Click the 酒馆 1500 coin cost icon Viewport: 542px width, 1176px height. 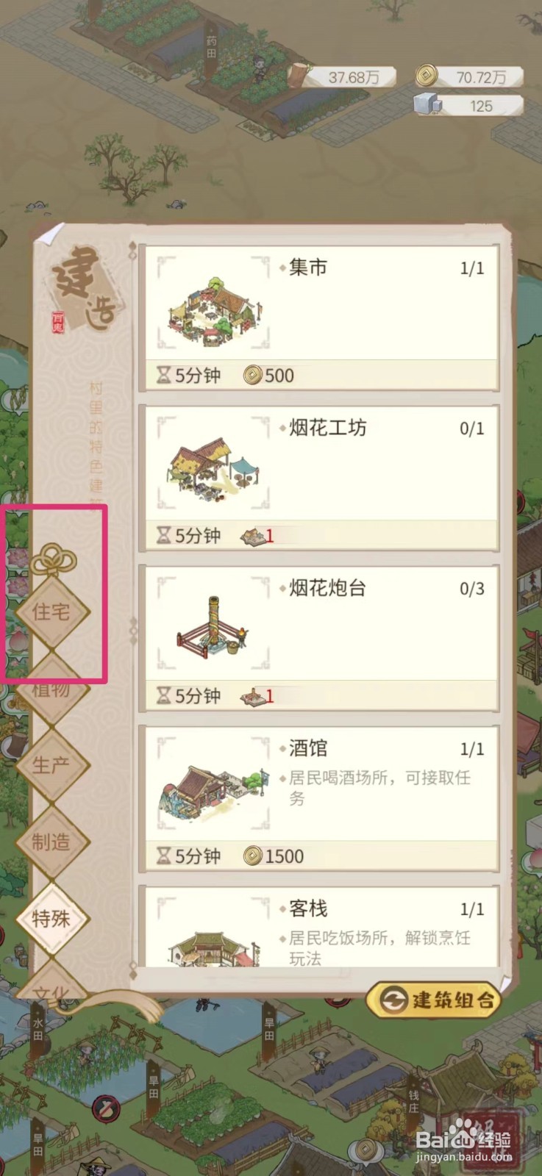tap(253, 856)
